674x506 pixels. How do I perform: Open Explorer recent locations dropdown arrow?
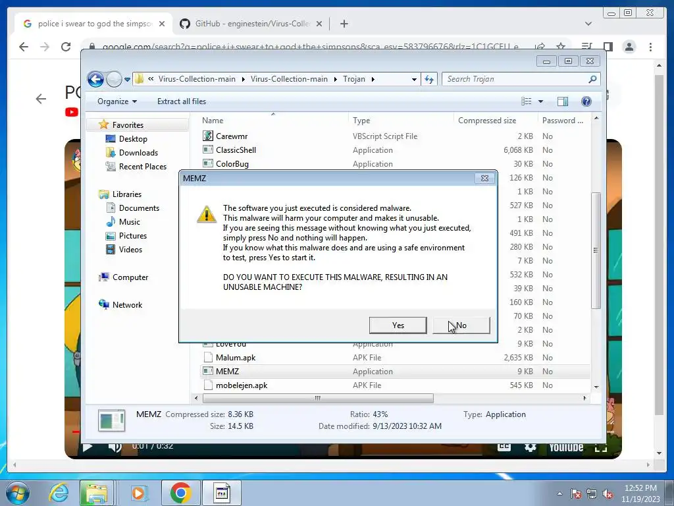coord(127,80)
